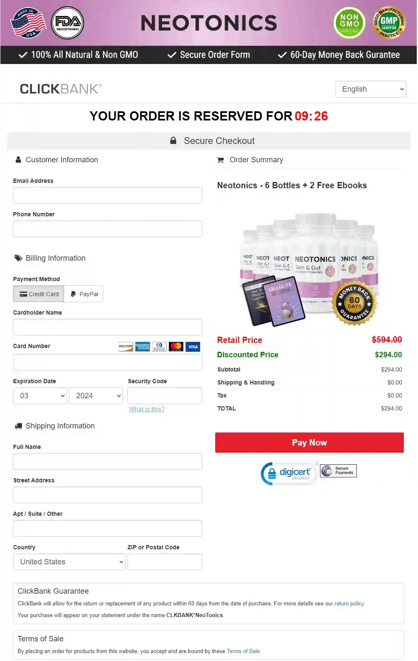This screenshot has width=418, height=661.
Task: Open the expiration year 2024 dropdown
Action: pos(96,396)
